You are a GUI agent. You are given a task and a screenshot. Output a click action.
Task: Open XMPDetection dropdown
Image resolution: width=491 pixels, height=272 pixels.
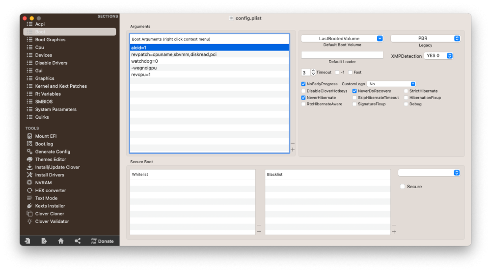(x=438, y=56)
